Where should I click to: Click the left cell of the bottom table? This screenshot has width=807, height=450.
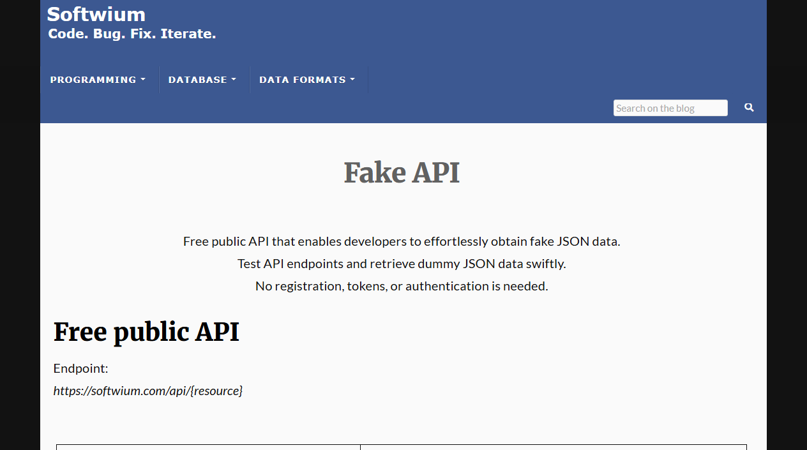[x=207, y=448]
